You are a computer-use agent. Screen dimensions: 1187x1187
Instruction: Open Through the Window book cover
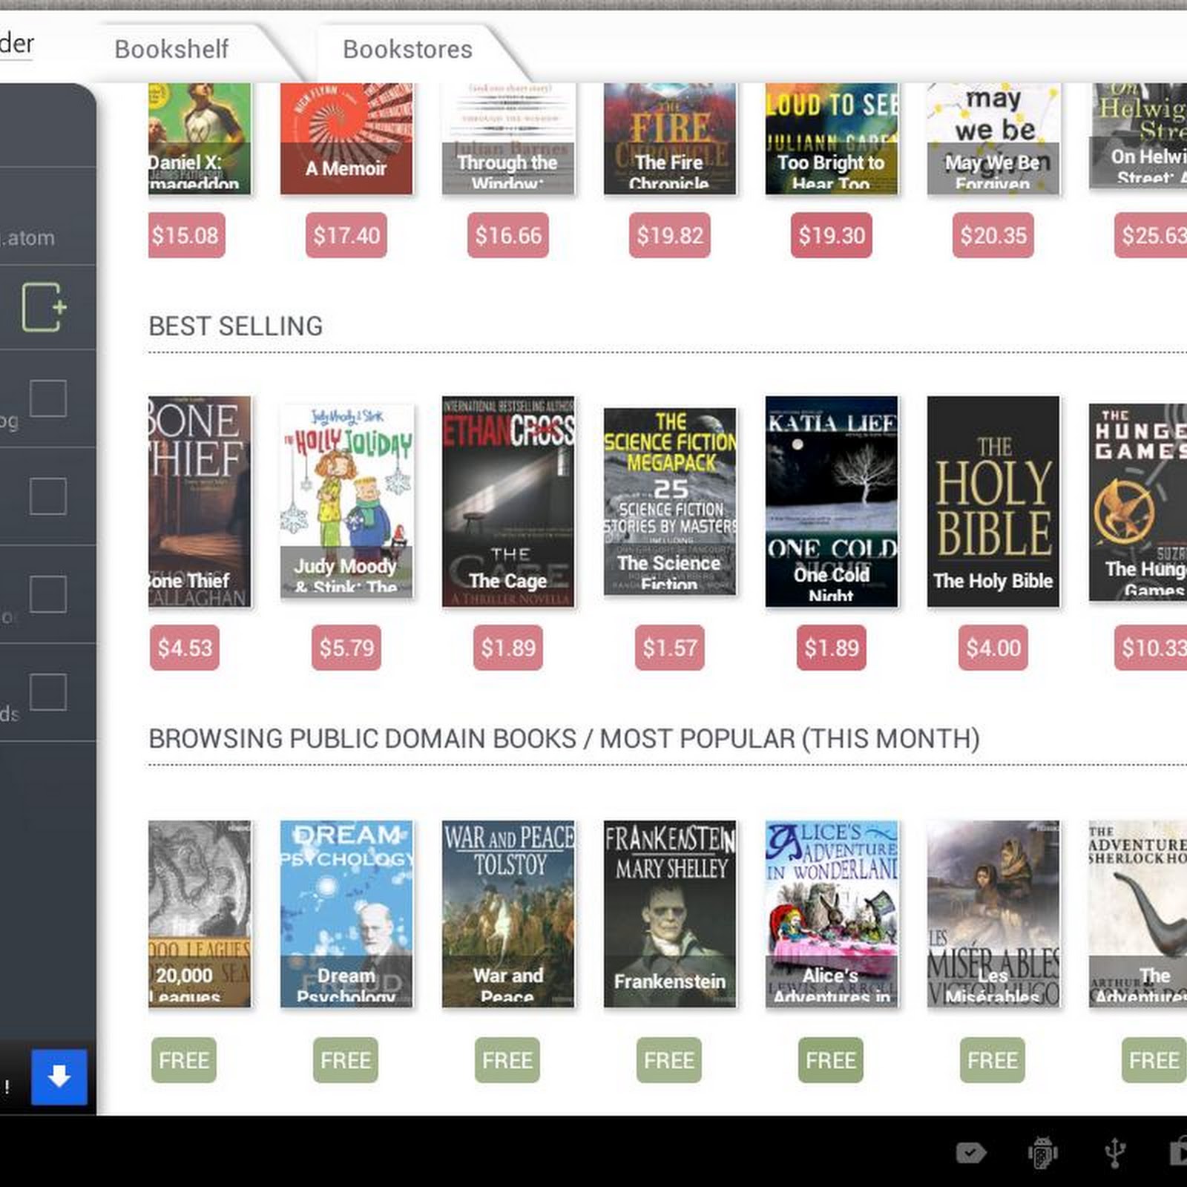508,139
